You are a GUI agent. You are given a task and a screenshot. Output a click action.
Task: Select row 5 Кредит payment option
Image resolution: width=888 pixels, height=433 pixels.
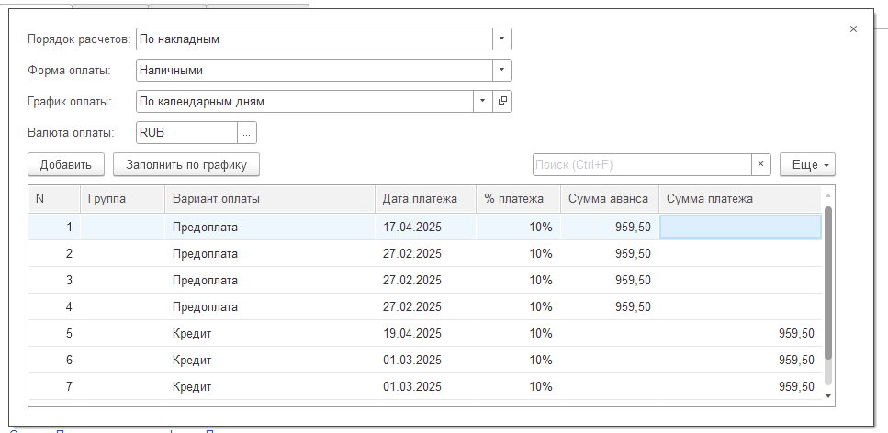tap(193, 333)
